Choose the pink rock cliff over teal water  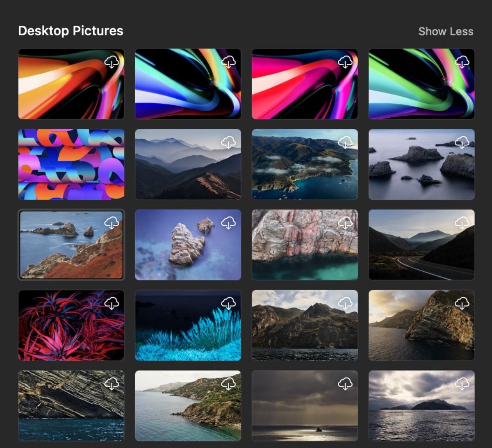coord(305,245)
